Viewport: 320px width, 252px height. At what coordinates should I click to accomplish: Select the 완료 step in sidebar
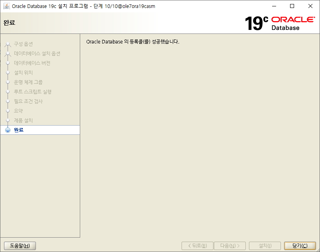point(40,130)
